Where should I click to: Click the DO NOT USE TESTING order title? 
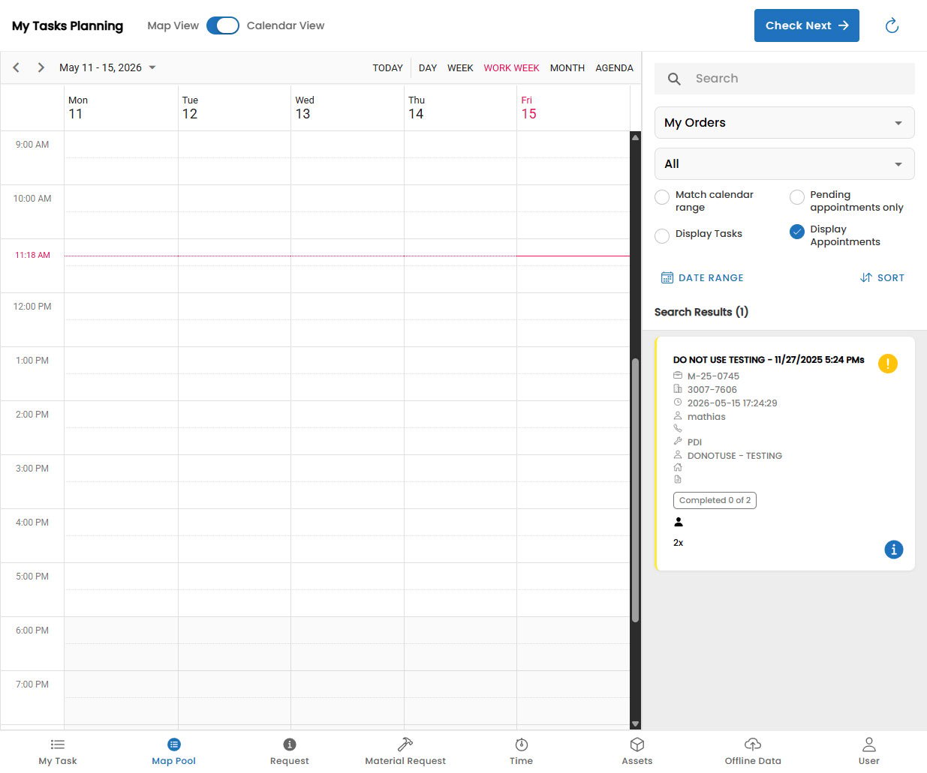[x=769, y=360]
